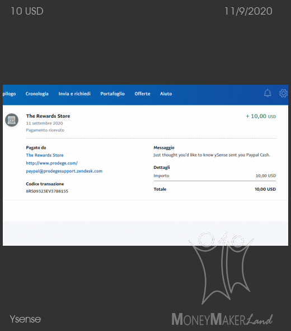Click the green + 10,00 USD amount

click(261, 116)
